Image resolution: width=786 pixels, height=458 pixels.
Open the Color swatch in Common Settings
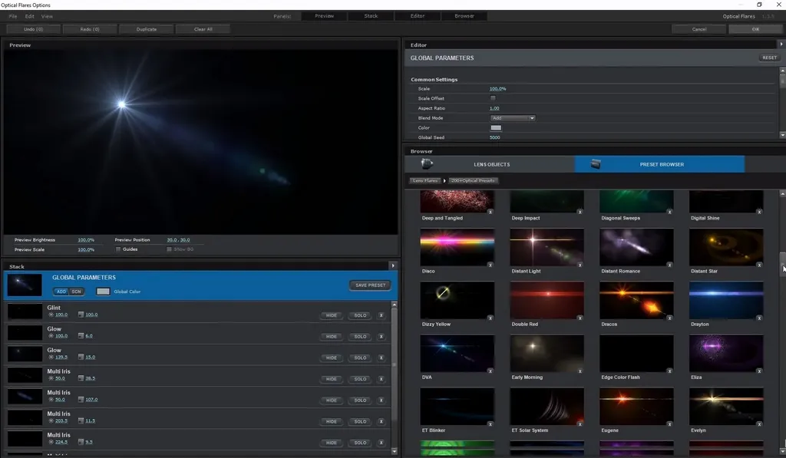coord(496,128)
